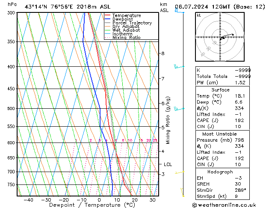The image size is (269, 208).
Task: Click the '600' pressure axis label
Action: (x=12, y=143)
